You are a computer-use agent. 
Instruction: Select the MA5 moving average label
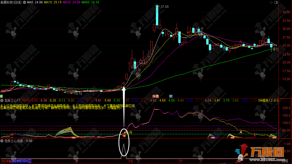(35, 3)
